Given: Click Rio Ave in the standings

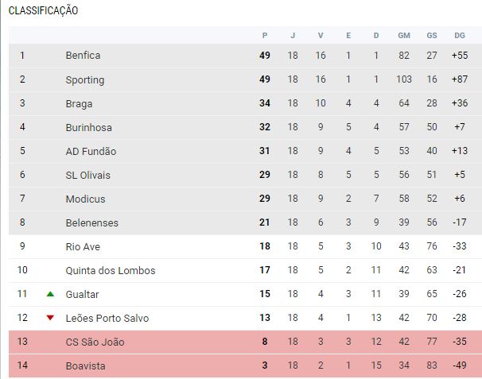Looking at the screenshot, I should (83, 246).
